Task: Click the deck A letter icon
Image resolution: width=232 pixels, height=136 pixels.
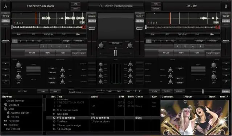Action: (x=6, y=6)
